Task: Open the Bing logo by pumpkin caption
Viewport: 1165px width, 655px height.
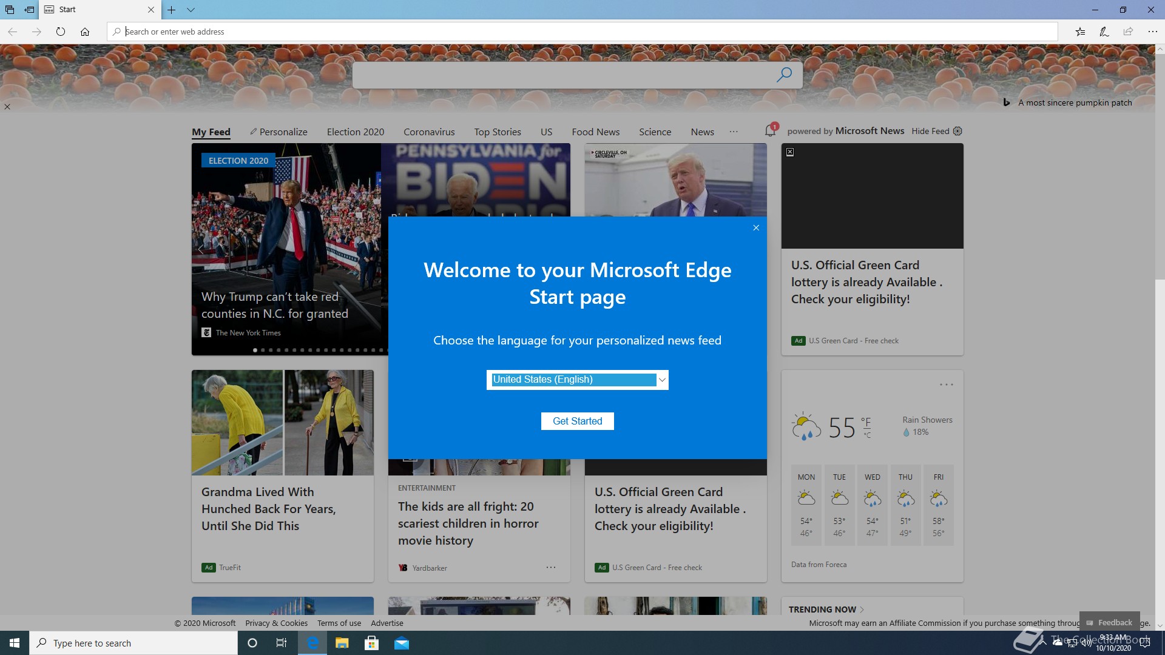Action: point(1006,102)
